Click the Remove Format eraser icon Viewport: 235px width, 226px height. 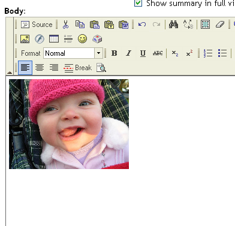pyautogui.click(x=220, y=25)
